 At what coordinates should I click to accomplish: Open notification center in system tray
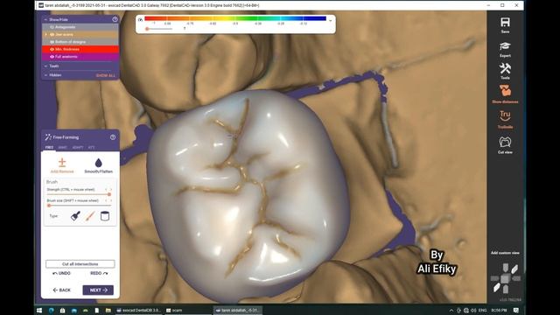(516, 311)
